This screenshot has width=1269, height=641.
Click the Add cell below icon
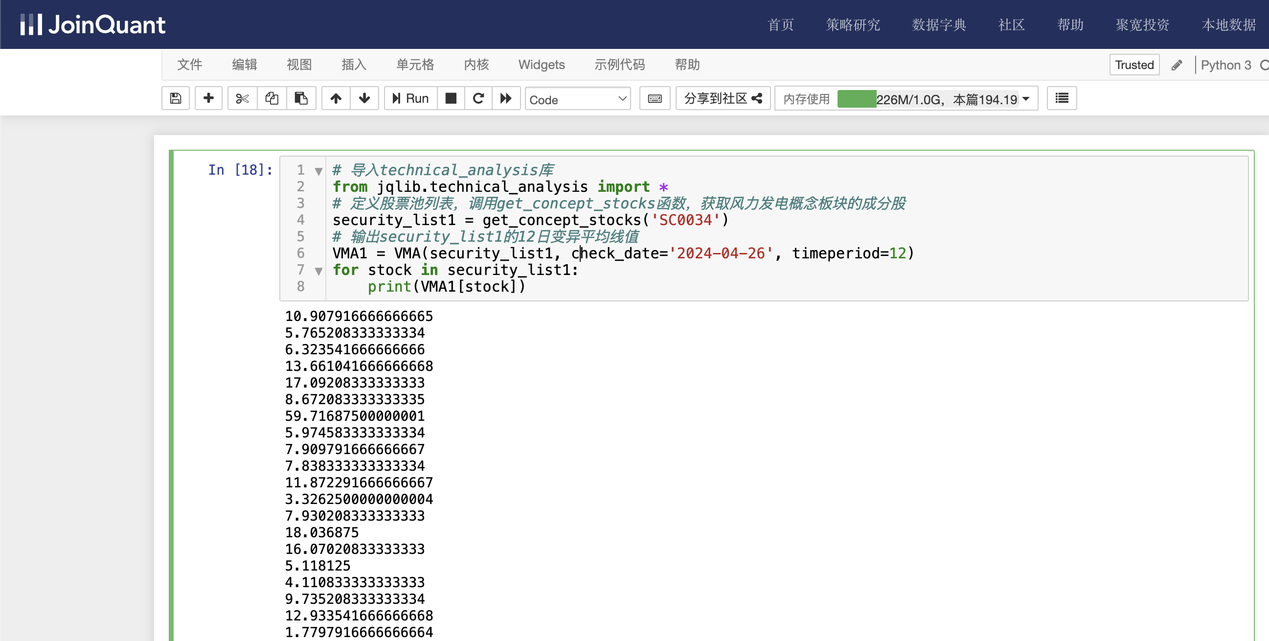(x=208, y=99)
